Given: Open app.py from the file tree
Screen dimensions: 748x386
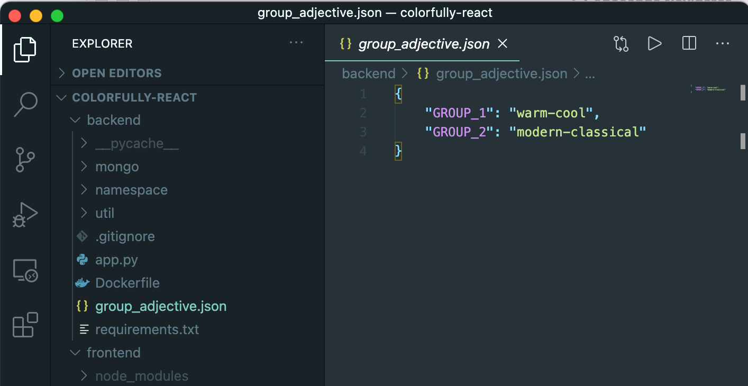Looking at the screenshot, I should (x=117, y=260).
